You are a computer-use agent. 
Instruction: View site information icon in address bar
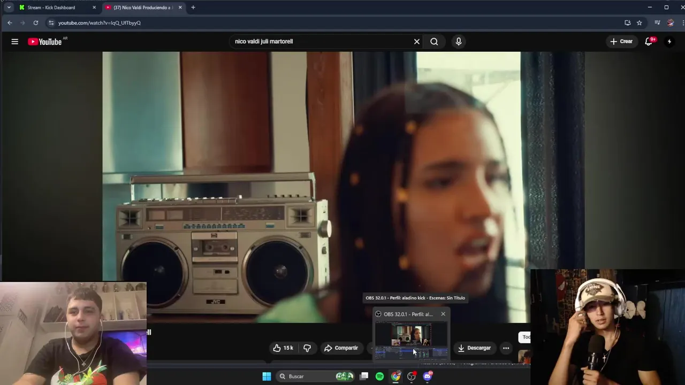tap(51, 23)
